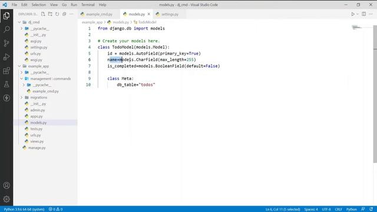
Task: Click the VS Code logo icon in title bar
Action: (5, 5)
